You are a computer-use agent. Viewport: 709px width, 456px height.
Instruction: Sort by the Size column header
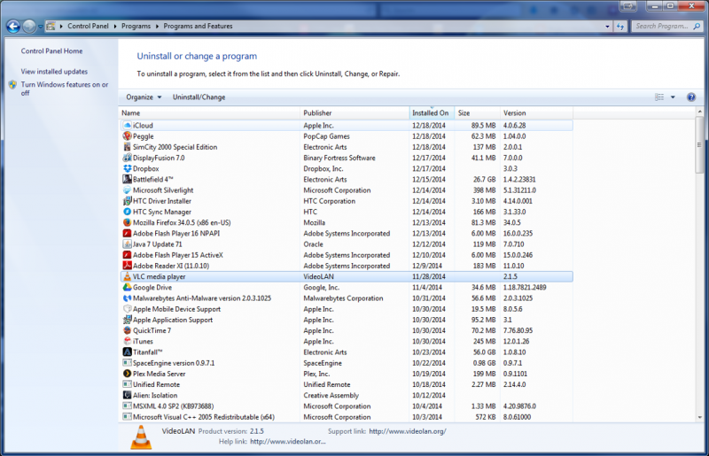point(478,113)
